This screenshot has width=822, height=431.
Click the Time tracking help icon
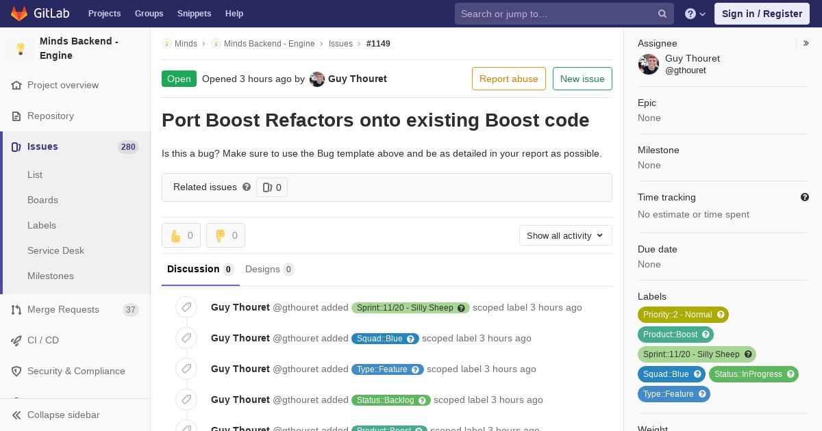pyautogui.click(x=805, y=197)
